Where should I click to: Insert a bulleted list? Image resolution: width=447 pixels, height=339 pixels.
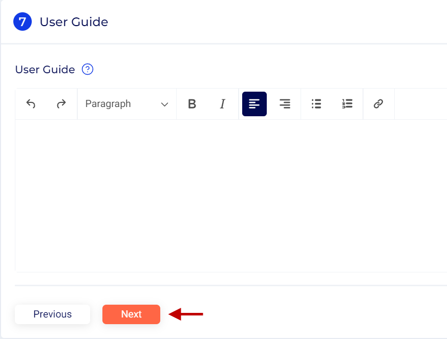316,104
